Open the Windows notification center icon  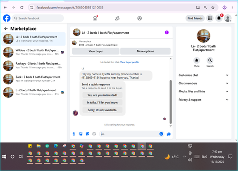click(x=230, y=157)
